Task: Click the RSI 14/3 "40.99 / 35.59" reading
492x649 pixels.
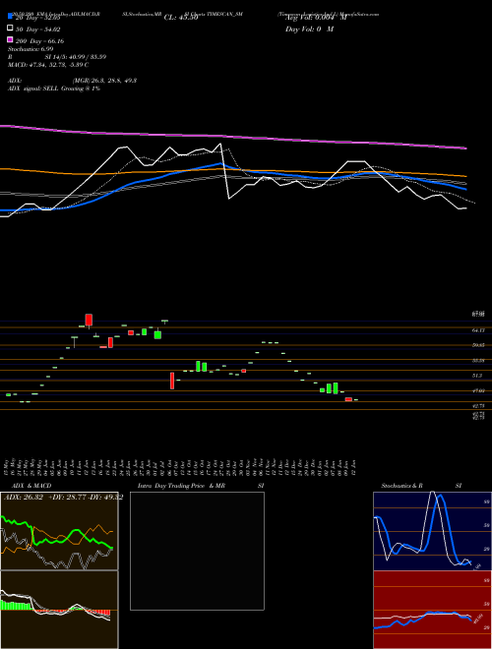Action: [87, 57]
